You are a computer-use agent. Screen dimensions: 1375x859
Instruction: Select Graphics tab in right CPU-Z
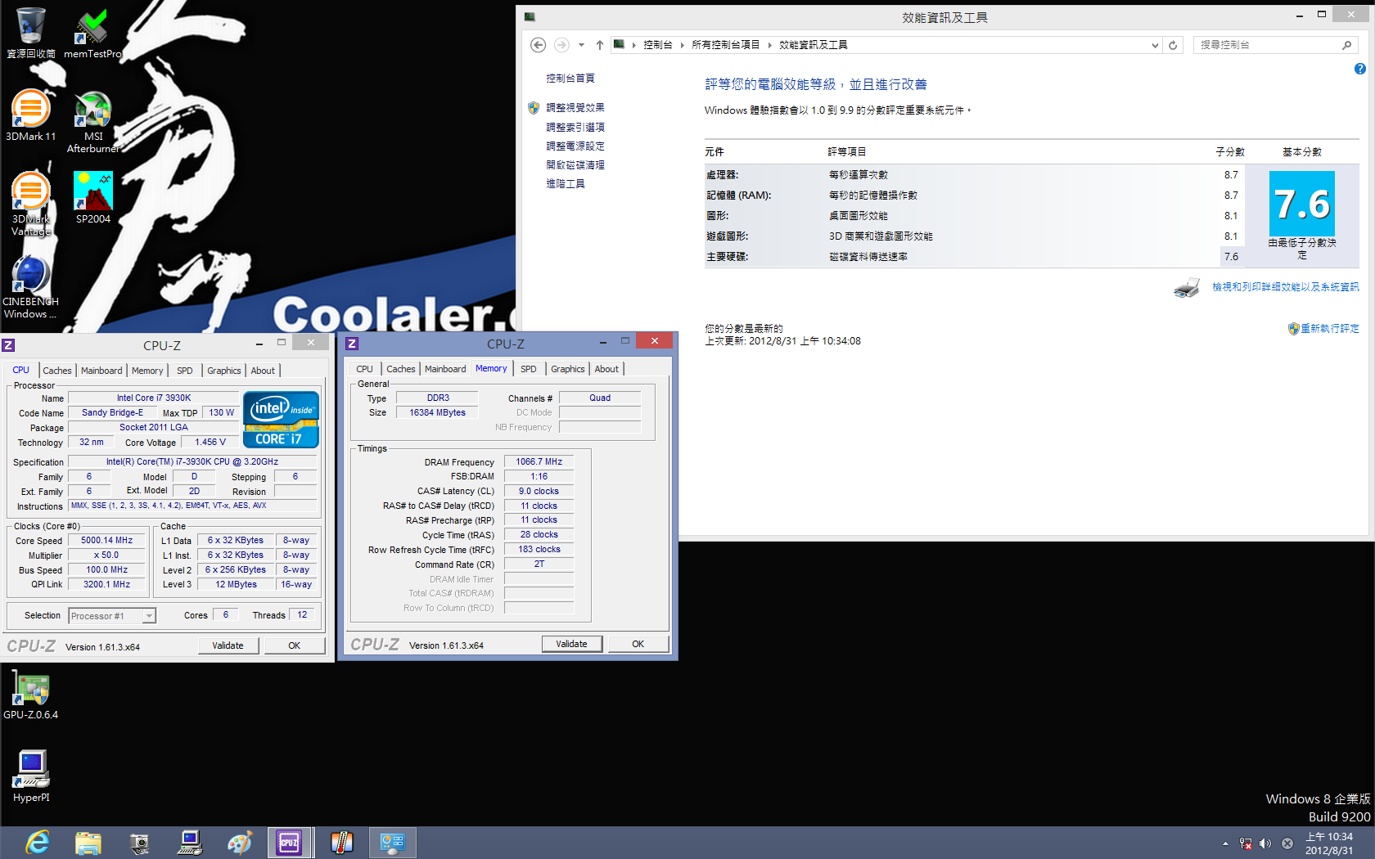click(x=568, y=369)
